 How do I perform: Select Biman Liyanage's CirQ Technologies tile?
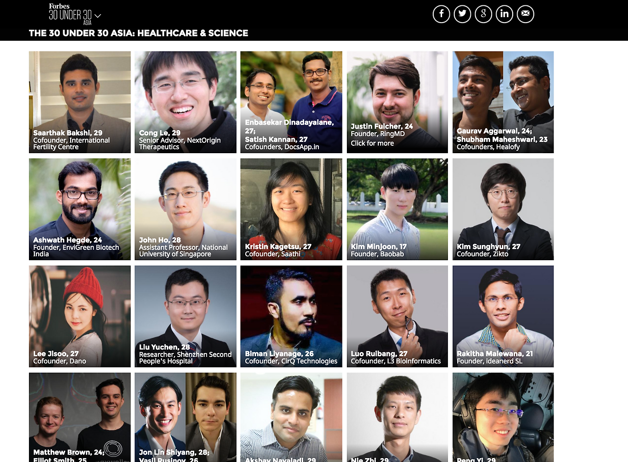[291, 316]
